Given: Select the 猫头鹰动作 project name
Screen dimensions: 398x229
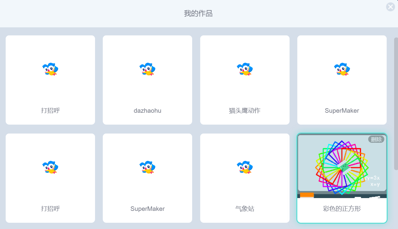Looking at the screenshot, I should tap(245, 111).
